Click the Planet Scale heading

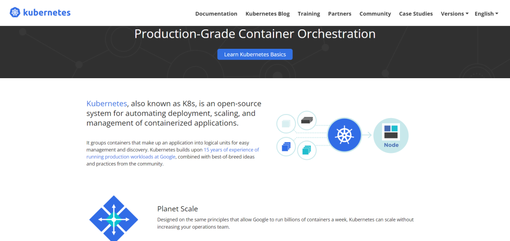coord(178,209)
